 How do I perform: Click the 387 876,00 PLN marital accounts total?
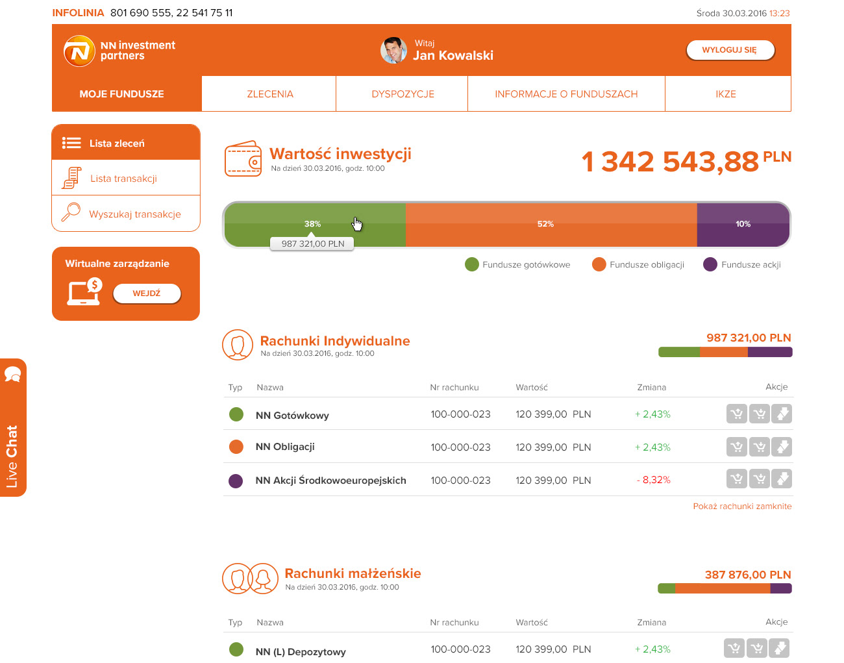coord(748,575)
